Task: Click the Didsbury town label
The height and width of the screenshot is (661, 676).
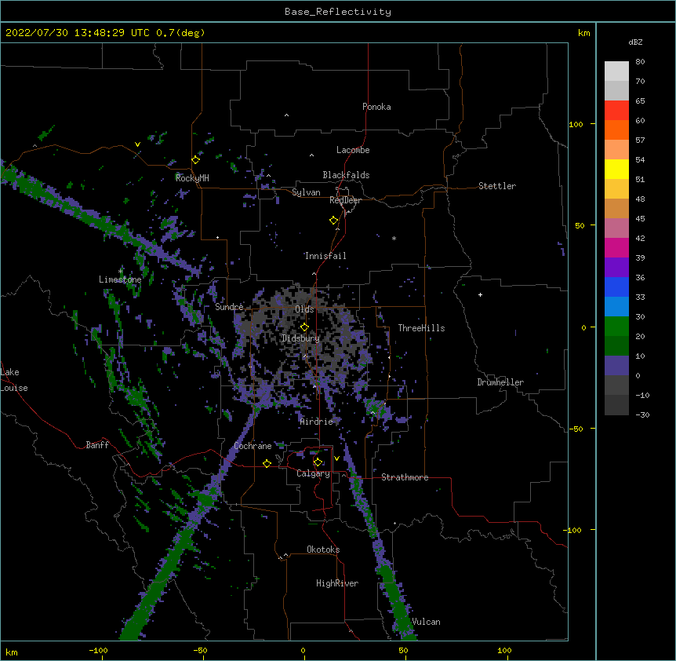Action: point(301,338)
